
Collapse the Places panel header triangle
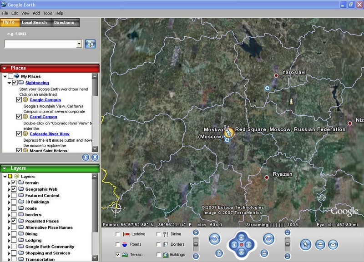[x=4, y=68]
